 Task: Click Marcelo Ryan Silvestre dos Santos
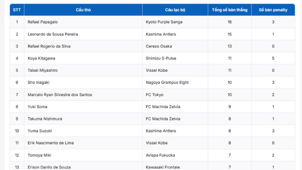point(60,94)
